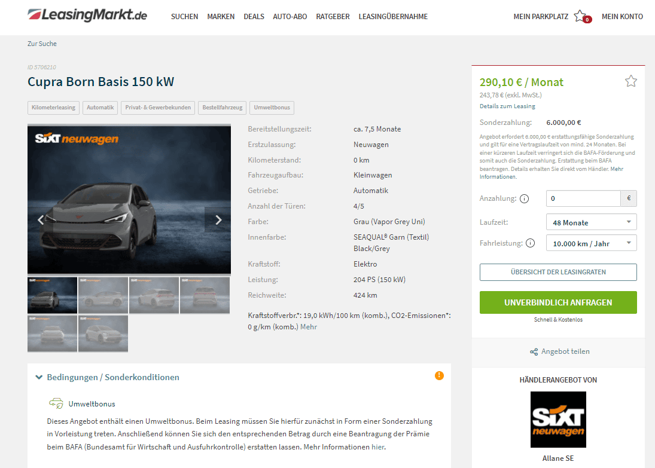Click UNVERBINDLICH ANFRAGEN button
Image resolution: width=655 pixels, height=468 pixels.
(558, 302)
